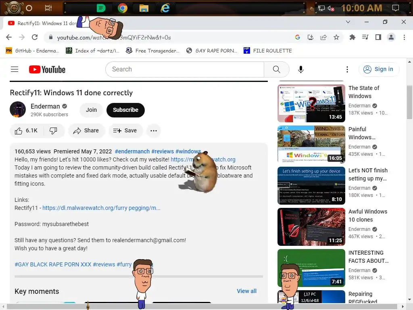Open network icon in system tray
413x310 pixels.
pyautogui.click(x=321, y=8)
